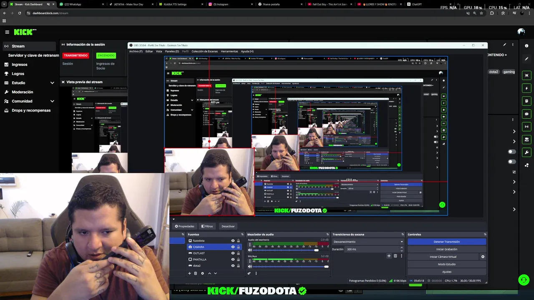Open audio mixer three-dot menu
534x300 pixels.
tap(256, 273)
